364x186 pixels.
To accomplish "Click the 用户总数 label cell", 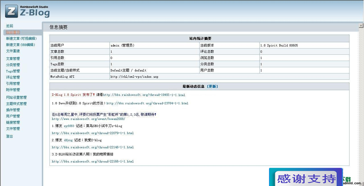I will pyautogui.click(x=229, y=70).
